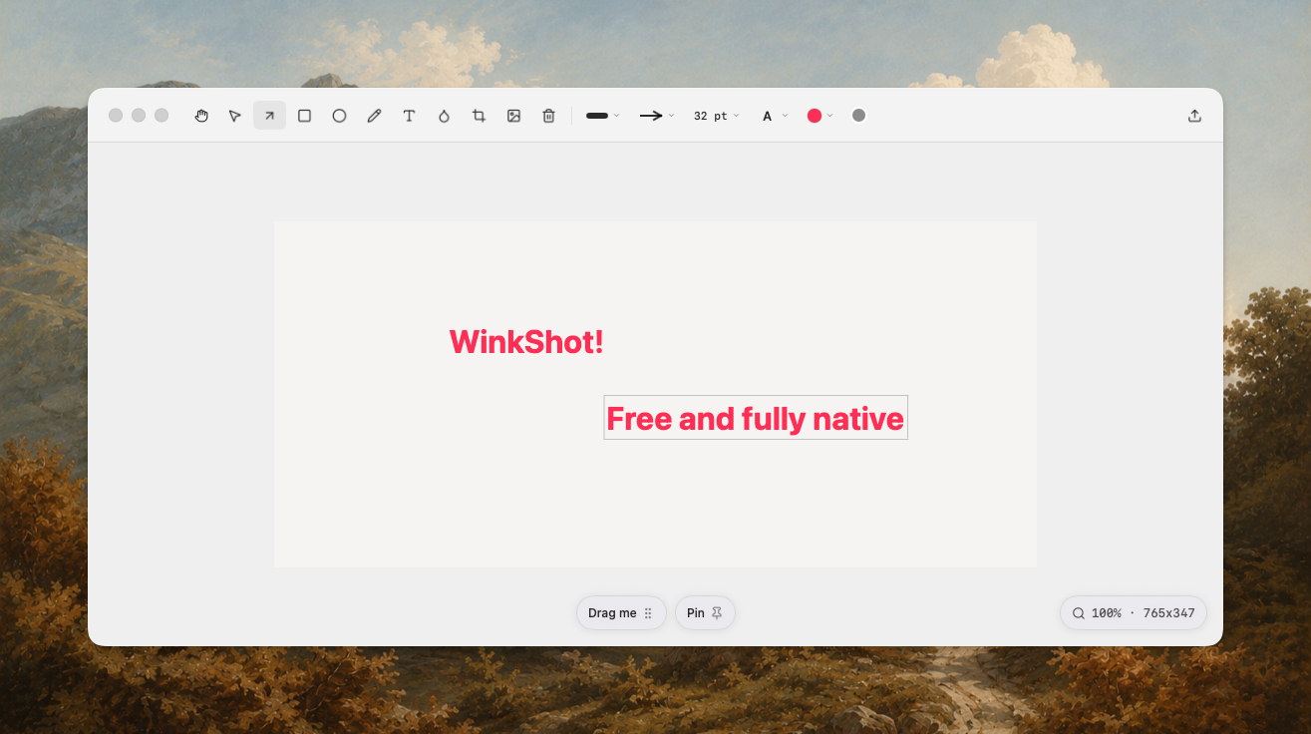The height and width of the screenshot is (734, 1311).
Task: Select the pointer selection tool
Action: click(235, 116)
